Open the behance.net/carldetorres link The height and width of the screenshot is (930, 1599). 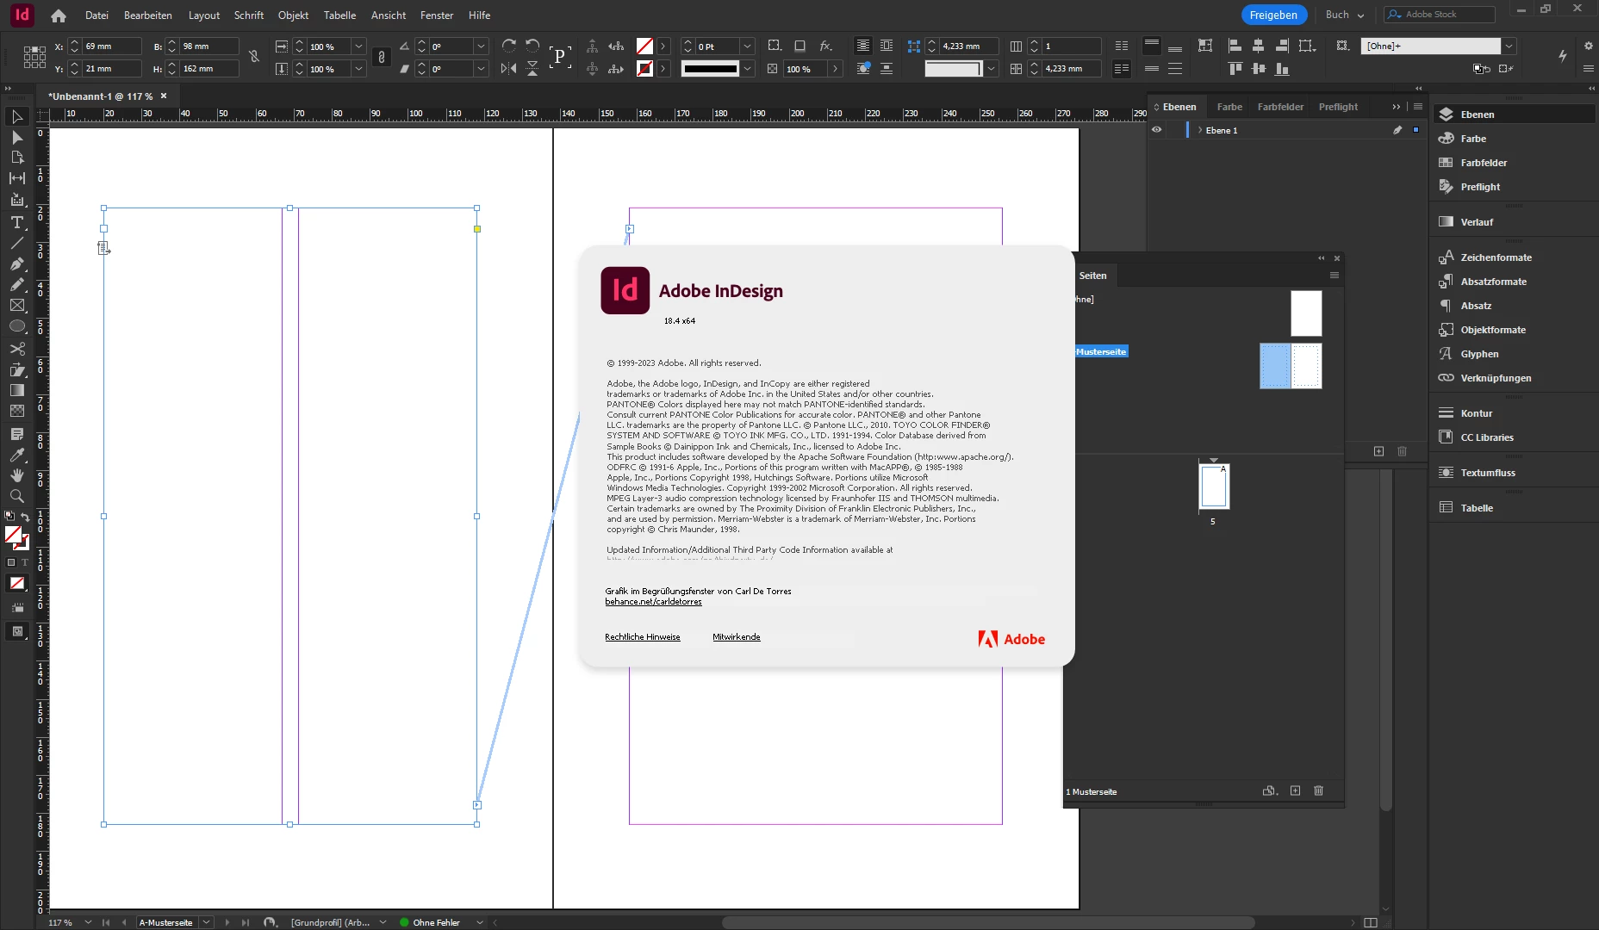653,602
